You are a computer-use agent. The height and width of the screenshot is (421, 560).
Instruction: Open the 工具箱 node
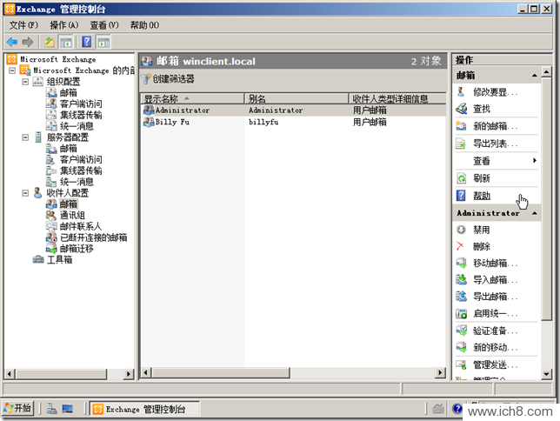[59, 260]
